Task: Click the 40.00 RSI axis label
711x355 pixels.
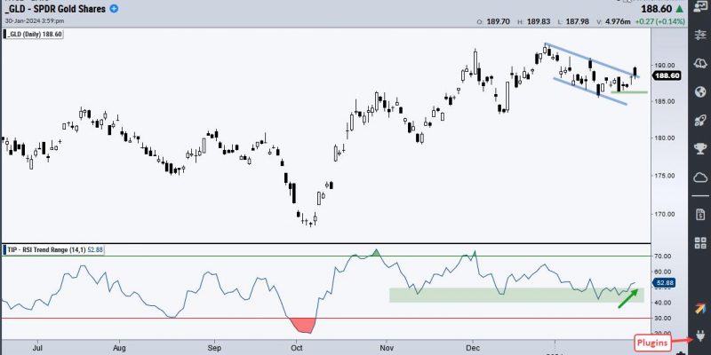Action: pos(665,303)
